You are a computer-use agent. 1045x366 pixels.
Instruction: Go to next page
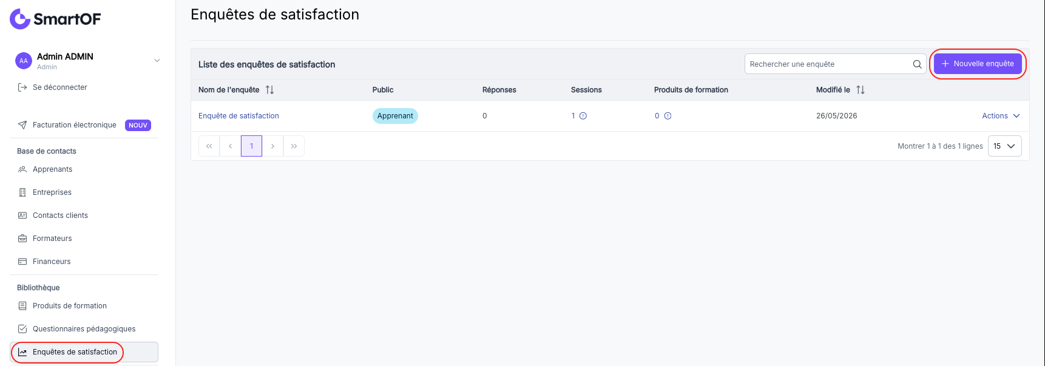(273, 146)
